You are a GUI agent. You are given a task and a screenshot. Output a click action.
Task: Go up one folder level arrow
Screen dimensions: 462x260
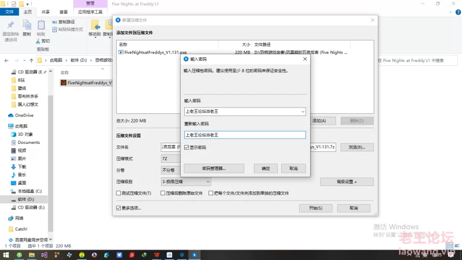(31, 61)
